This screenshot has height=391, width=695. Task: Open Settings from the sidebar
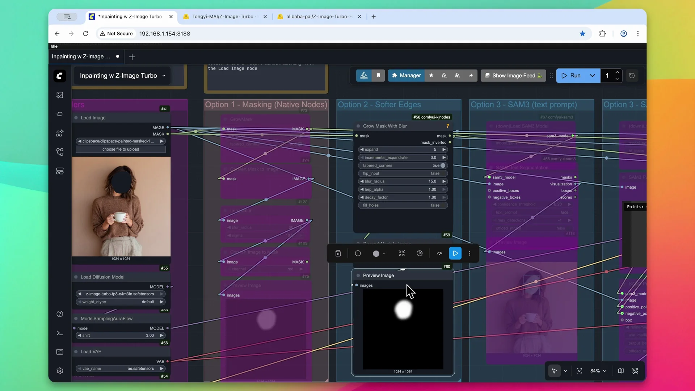60,371
